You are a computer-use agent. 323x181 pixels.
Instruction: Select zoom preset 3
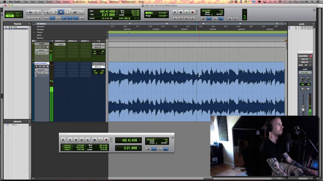tap(34, 18)
